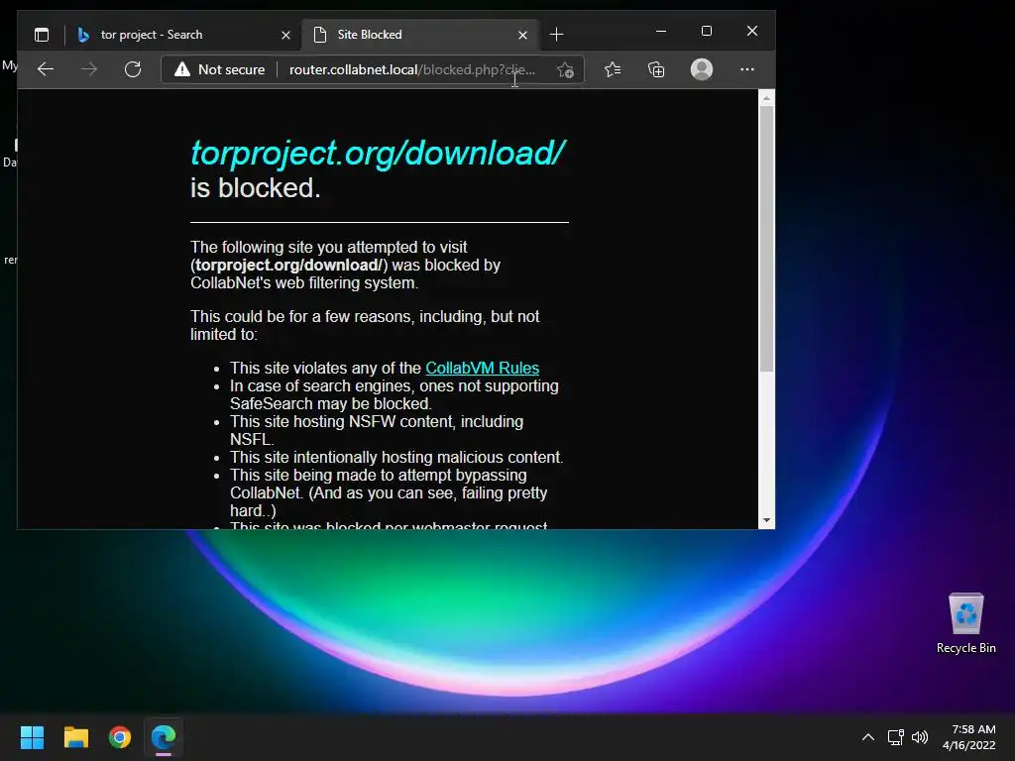Click the page scrollbar up arrow
Screen dimensions: 1015x761
(766, 98)
